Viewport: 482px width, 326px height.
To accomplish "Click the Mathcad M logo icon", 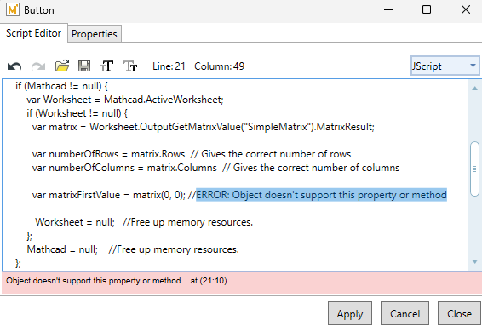I will pyautogui.click(x=13, y=10).
